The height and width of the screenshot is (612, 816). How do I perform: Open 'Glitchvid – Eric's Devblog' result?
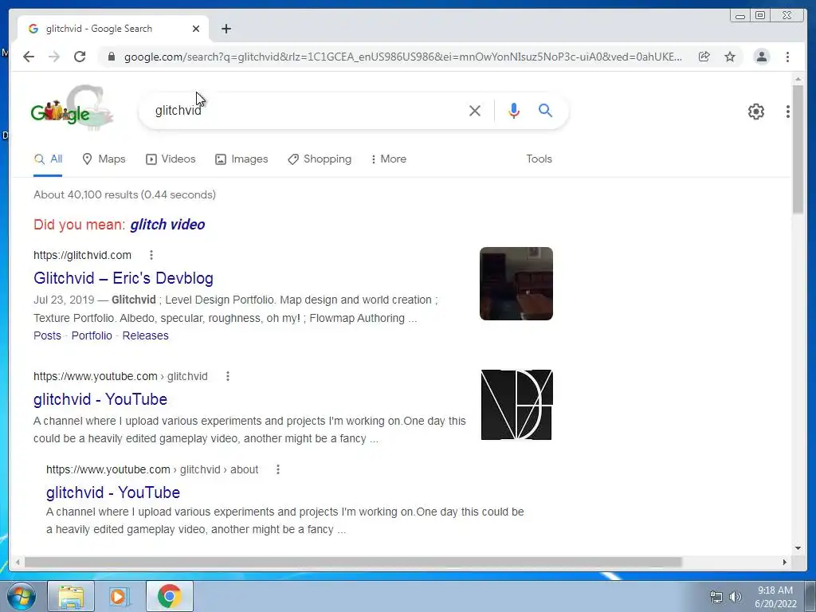124,278
